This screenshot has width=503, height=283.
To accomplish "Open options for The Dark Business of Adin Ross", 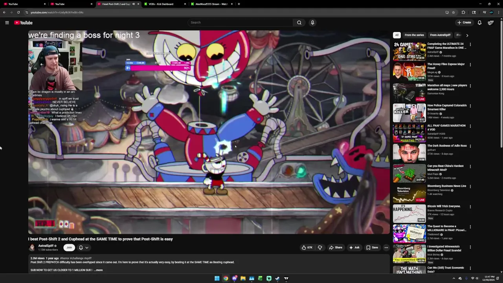I will pos(470,146).
